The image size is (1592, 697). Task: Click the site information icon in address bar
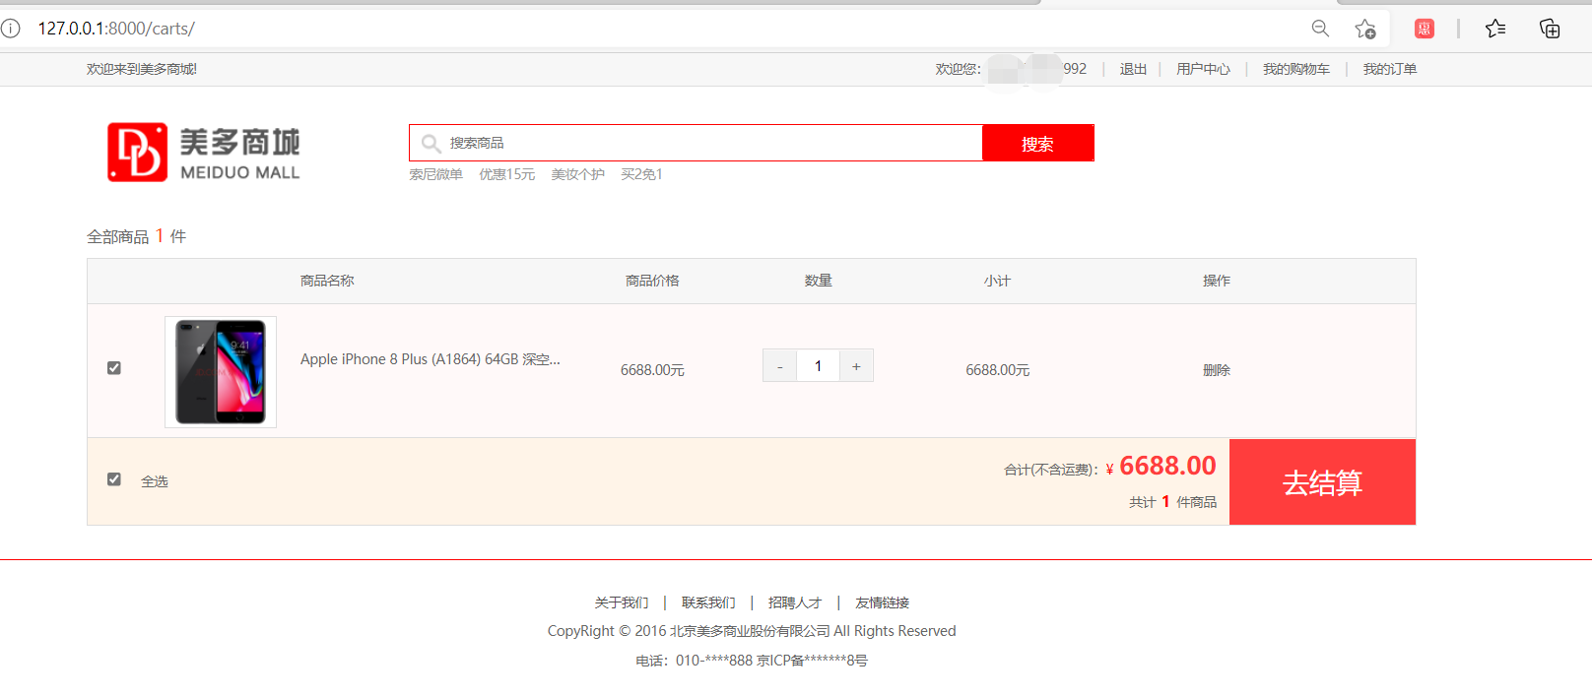click(x=11, y=29)
